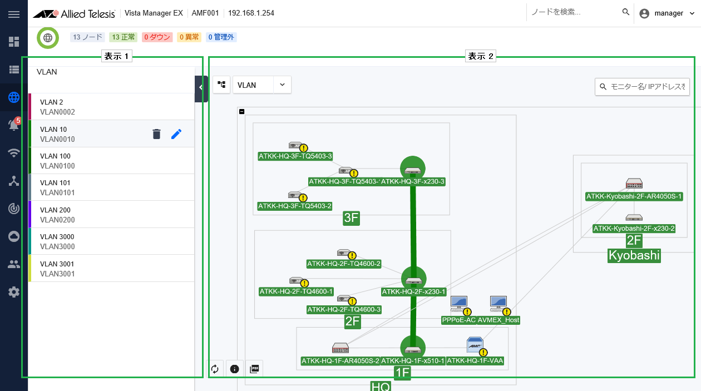Screen dimensions: 701x391
Task: Open the user management people icon
Action: coord(14,264)
